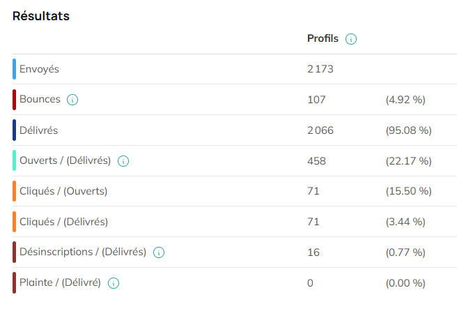
Task: Click the 95.08 % delivered percentage
Action: (409, 130)
